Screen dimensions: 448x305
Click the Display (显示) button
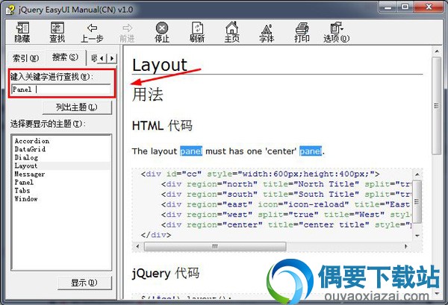tap(84, 283)
